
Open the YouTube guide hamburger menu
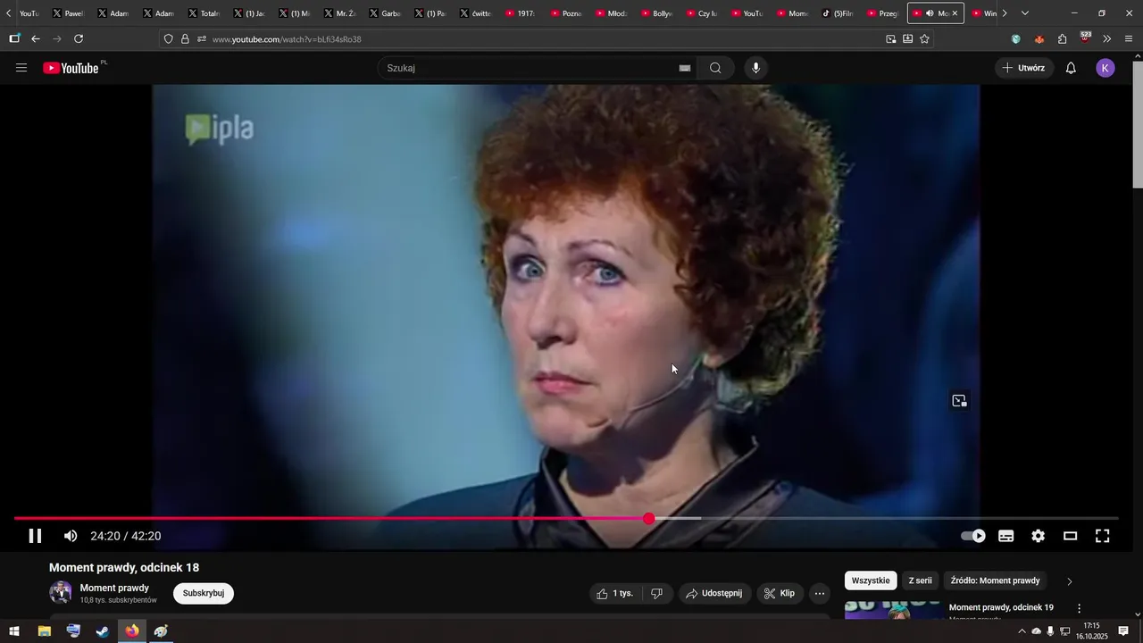tap(21, 68)
